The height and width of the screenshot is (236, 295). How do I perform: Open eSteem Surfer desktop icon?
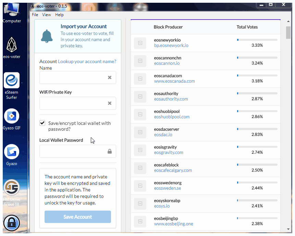[12, 86]
